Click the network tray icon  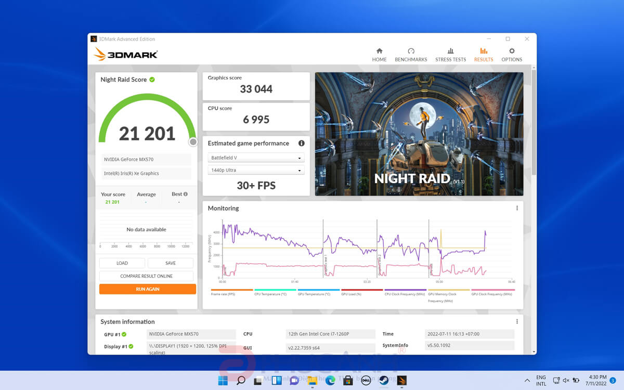[556, 381]
